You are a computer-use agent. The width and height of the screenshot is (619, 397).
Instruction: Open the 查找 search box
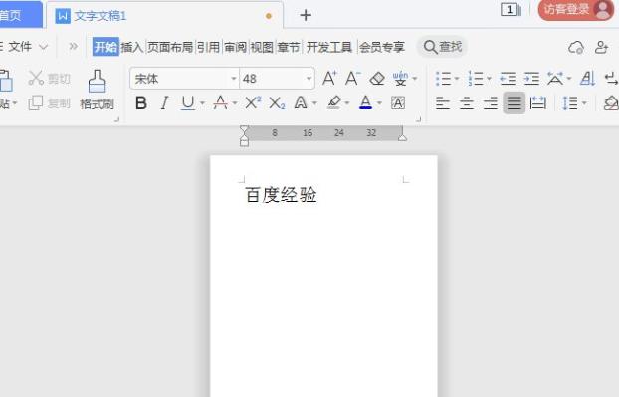click(x=442, y=47)
